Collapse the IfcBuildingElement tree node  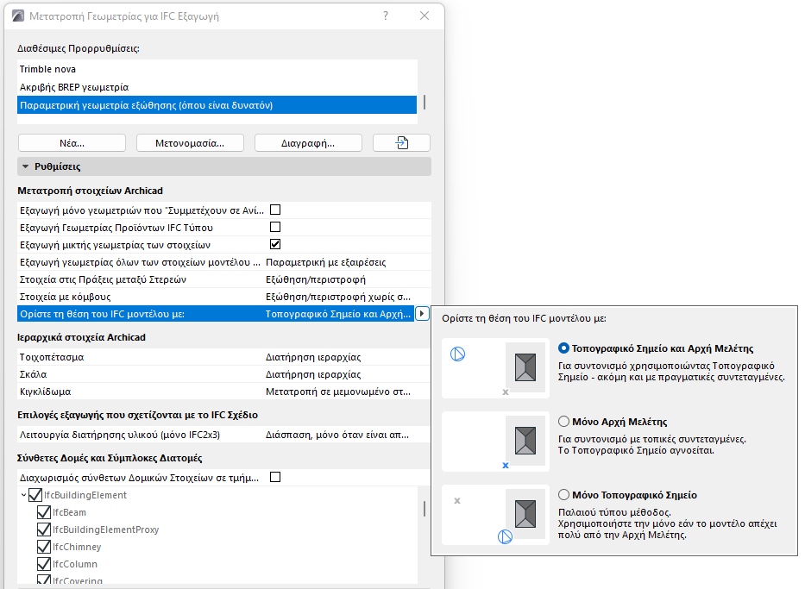pyautogui.click(x=23, y=495)
